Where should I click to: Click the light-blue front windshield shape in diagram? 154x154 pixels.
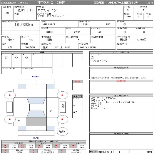tap(36, 101)
